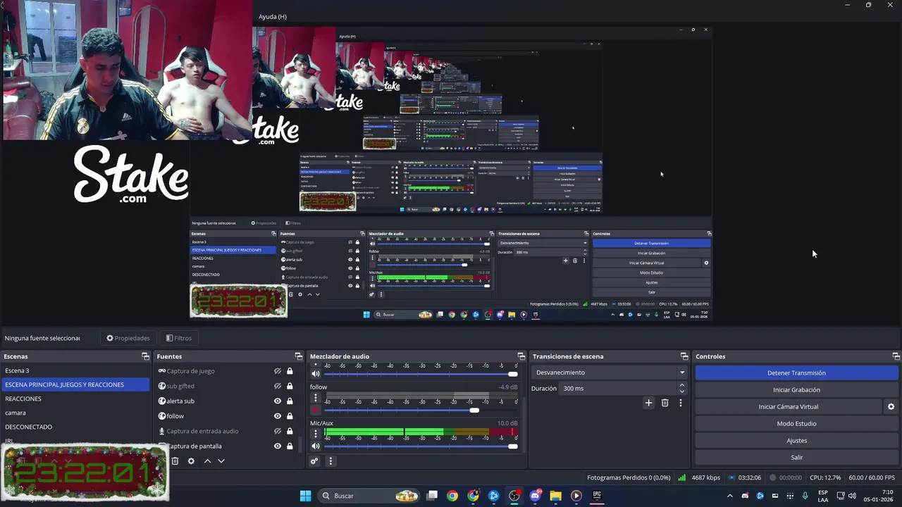
Task: Click the gamepad icon of Captura de juego
Action: (162, 371)
